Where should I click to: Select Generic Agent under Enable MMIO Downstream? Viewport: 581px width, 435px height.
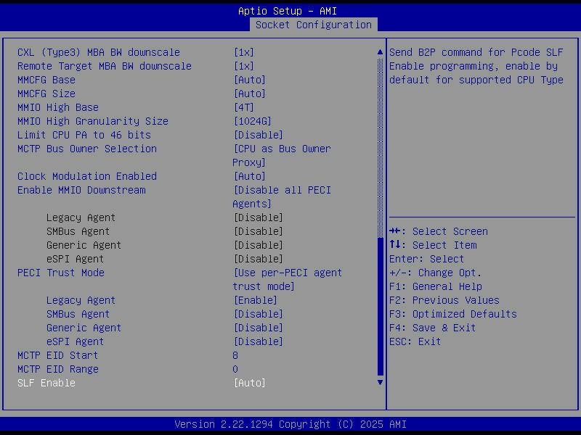click(x=84, y=245)
